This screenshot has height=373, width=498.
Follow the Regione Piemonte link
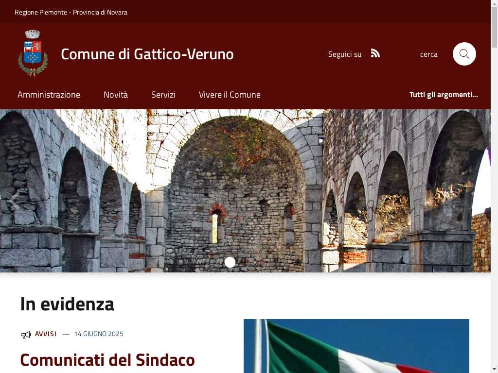pyautogui.click(x=41, y=12)
